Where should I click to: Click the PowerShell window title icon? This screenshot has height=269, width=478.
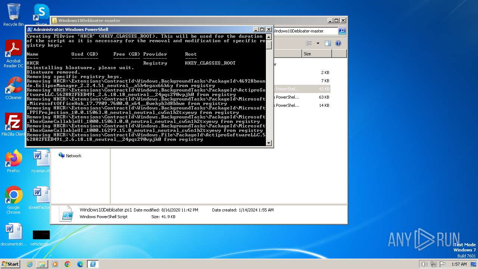(x=30, y=30)
